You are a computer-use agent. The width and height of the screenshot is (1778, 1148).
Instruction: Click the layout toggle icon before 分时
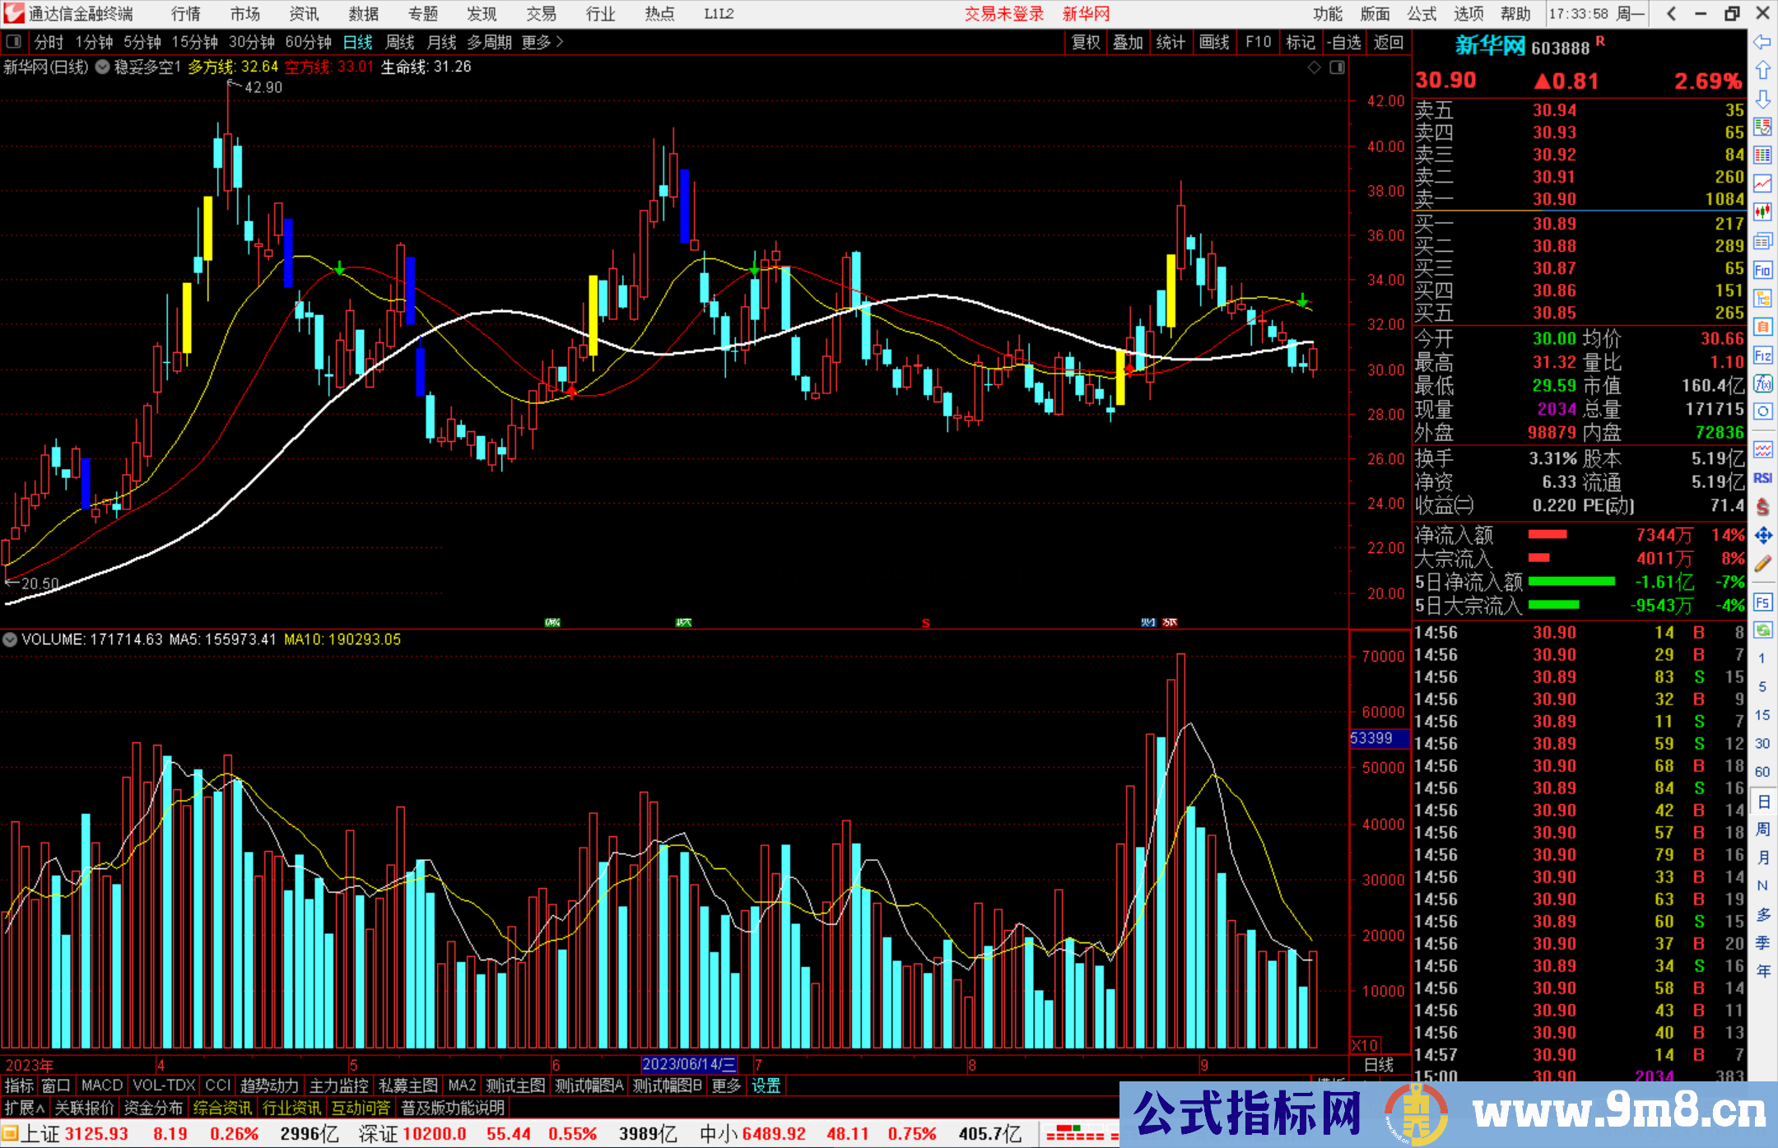click(13, 41)
